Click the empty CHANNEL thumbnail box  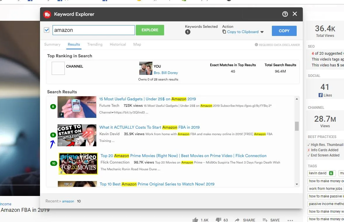click(58, 68)
